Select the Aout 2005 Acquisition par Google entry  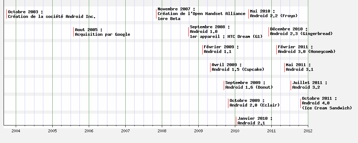point(102,32)
